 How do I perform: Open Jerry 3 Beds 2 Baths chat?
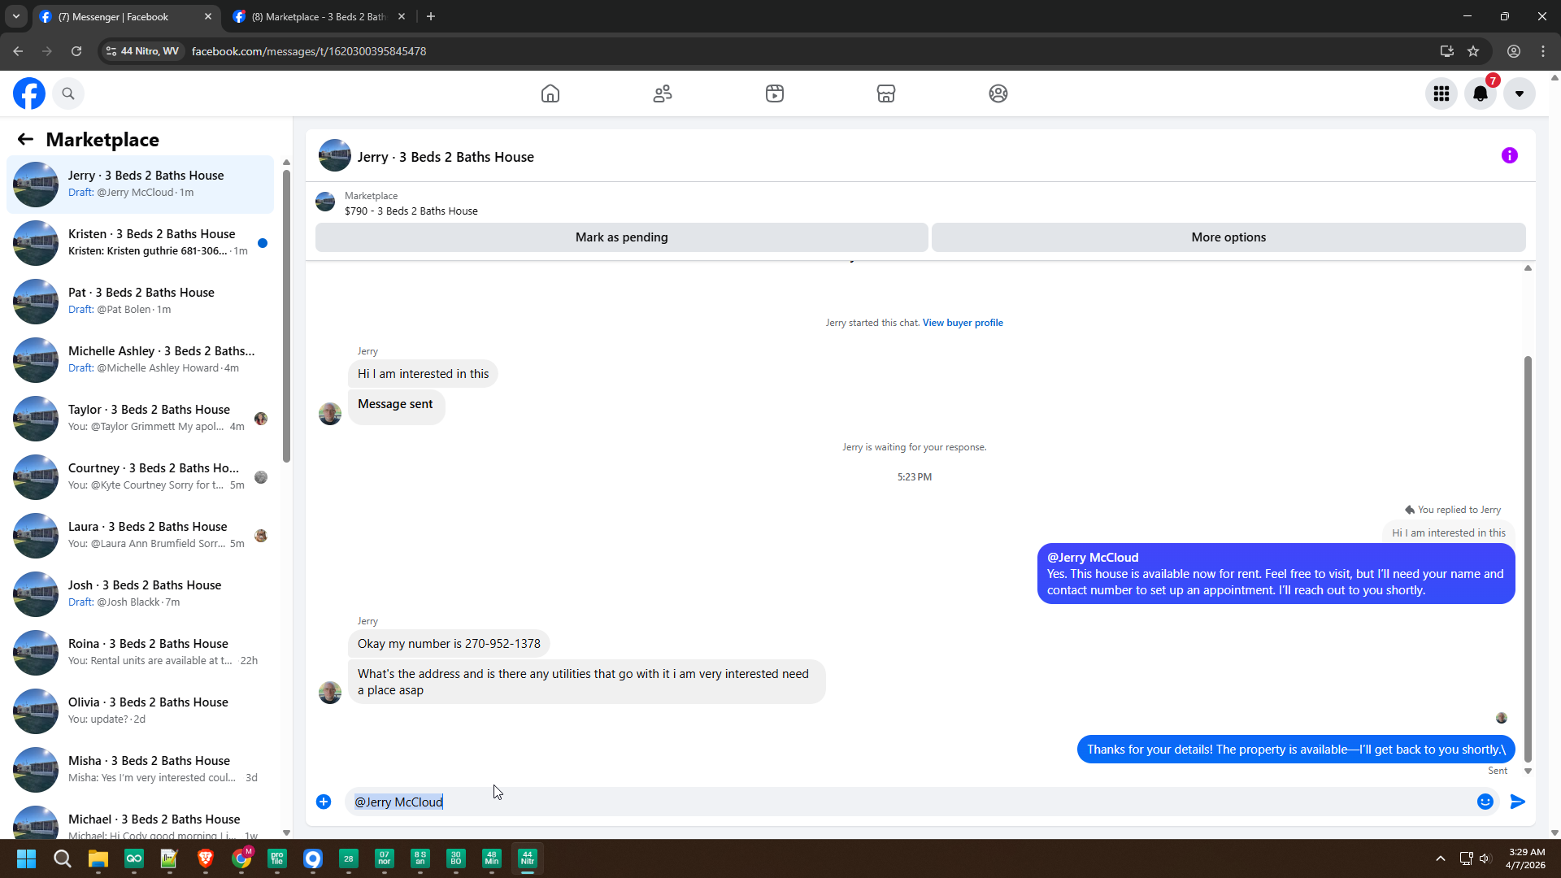(x=140, y=184)
